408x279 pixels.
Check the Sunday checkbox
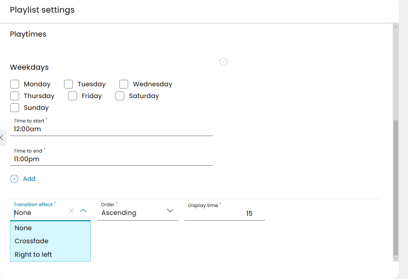pyautogui.click(x=14, y=108)
